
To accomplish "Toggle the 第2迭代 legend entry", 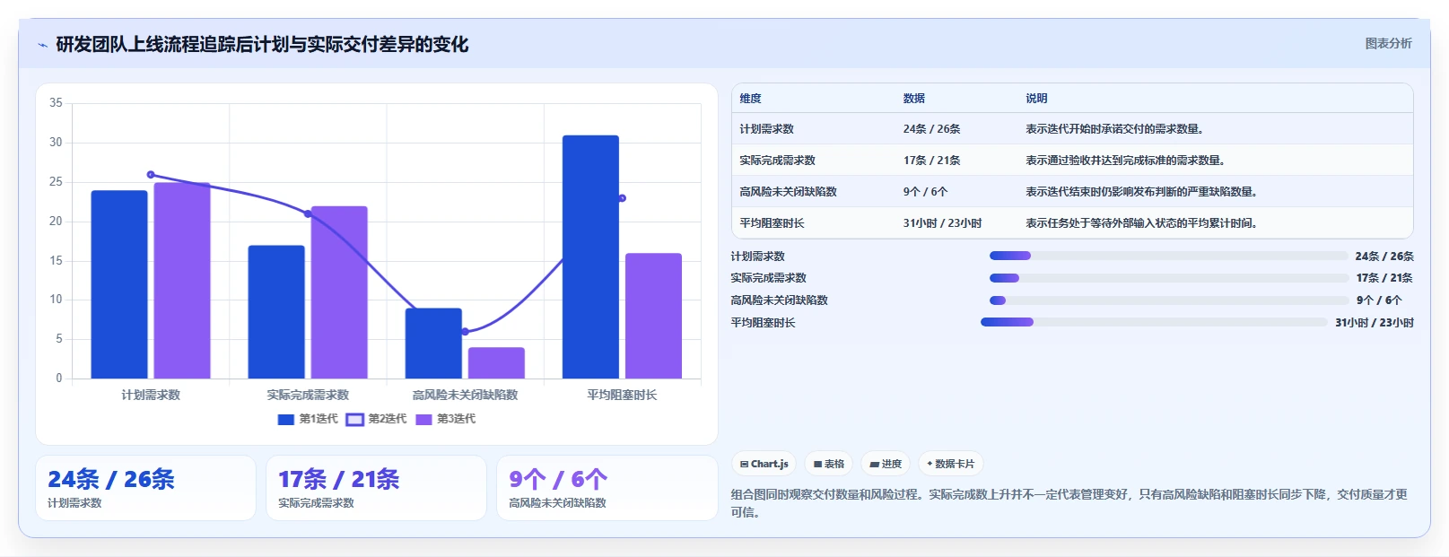I will [377, 419].
